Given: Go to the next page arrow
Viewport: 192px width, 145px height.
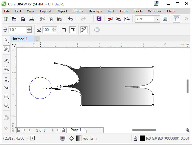Looking at the screenshot, I should pyautogui.click(x=53, y=130).
